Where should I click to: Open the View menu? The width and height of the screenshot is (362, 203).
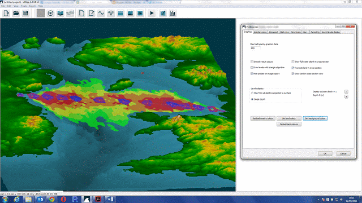pos(16,6)
